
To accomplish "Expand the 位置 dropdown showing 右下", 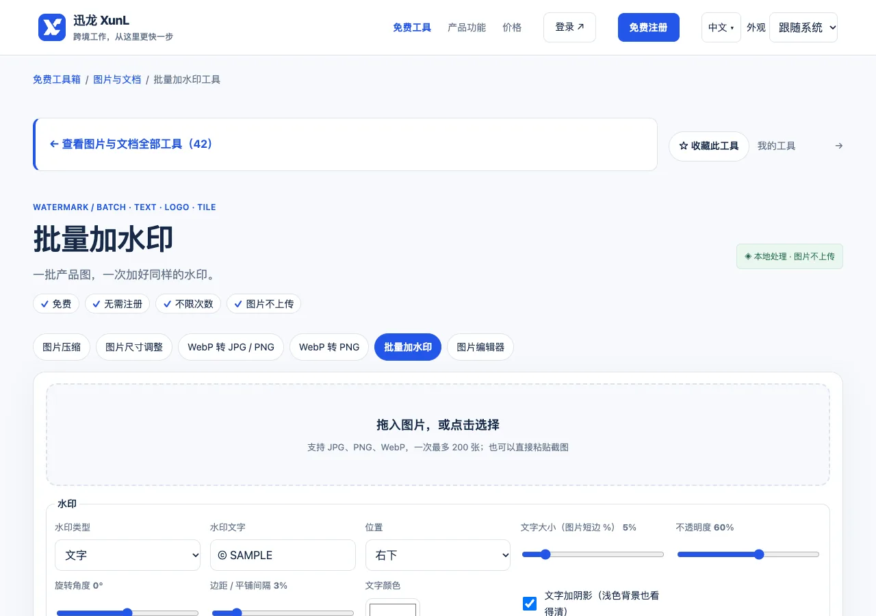I will 438,555.
